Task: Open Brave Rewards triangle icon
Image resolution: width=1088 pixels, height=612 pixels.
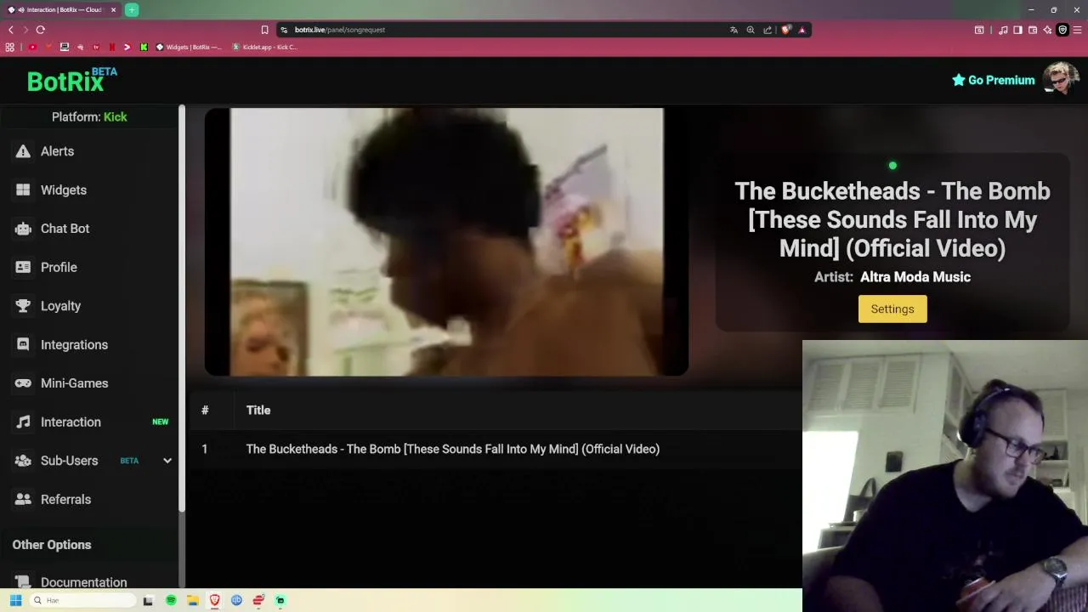Action: coord(802,30)
